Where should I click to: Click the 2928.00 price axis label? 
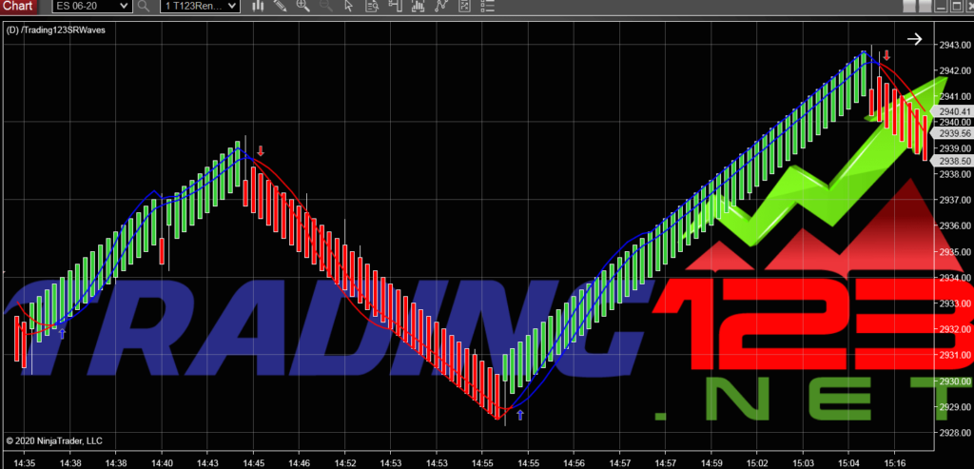pos(955,433)
